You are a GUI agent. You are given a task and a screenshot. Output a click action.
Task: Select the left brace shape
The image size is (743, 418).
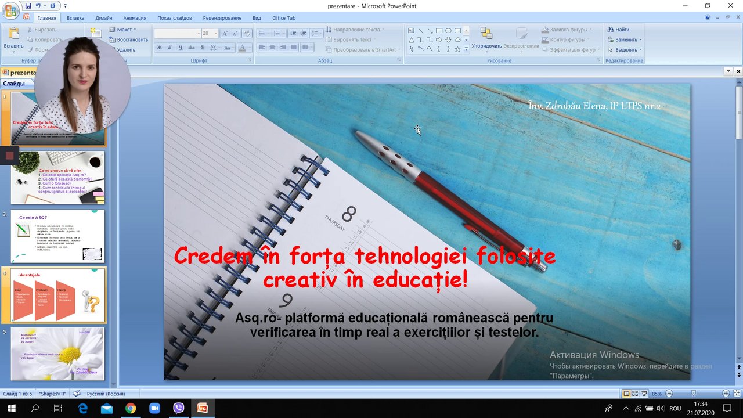pyautogui.click(x=439, y=49)
